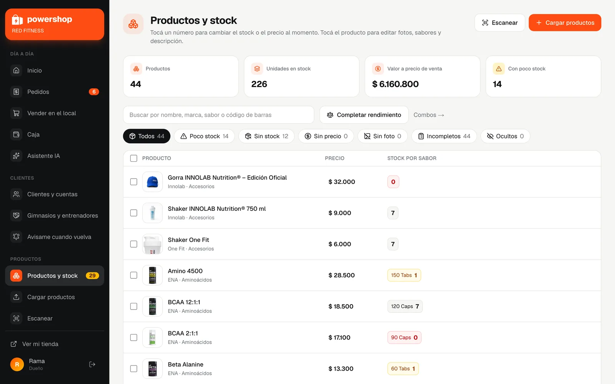The image size is (615, 384).
Task: Click the powershop bag logo icon
Action: pos(17,20)
